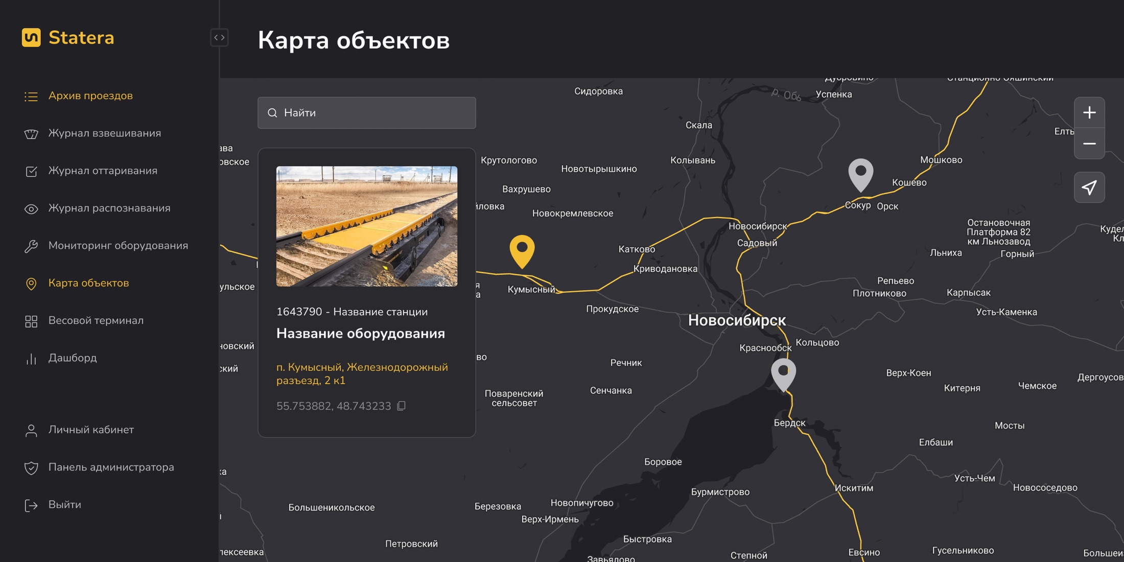Copy coordinates with the copy icon
1124x562 pixels.
click(402, 406)
